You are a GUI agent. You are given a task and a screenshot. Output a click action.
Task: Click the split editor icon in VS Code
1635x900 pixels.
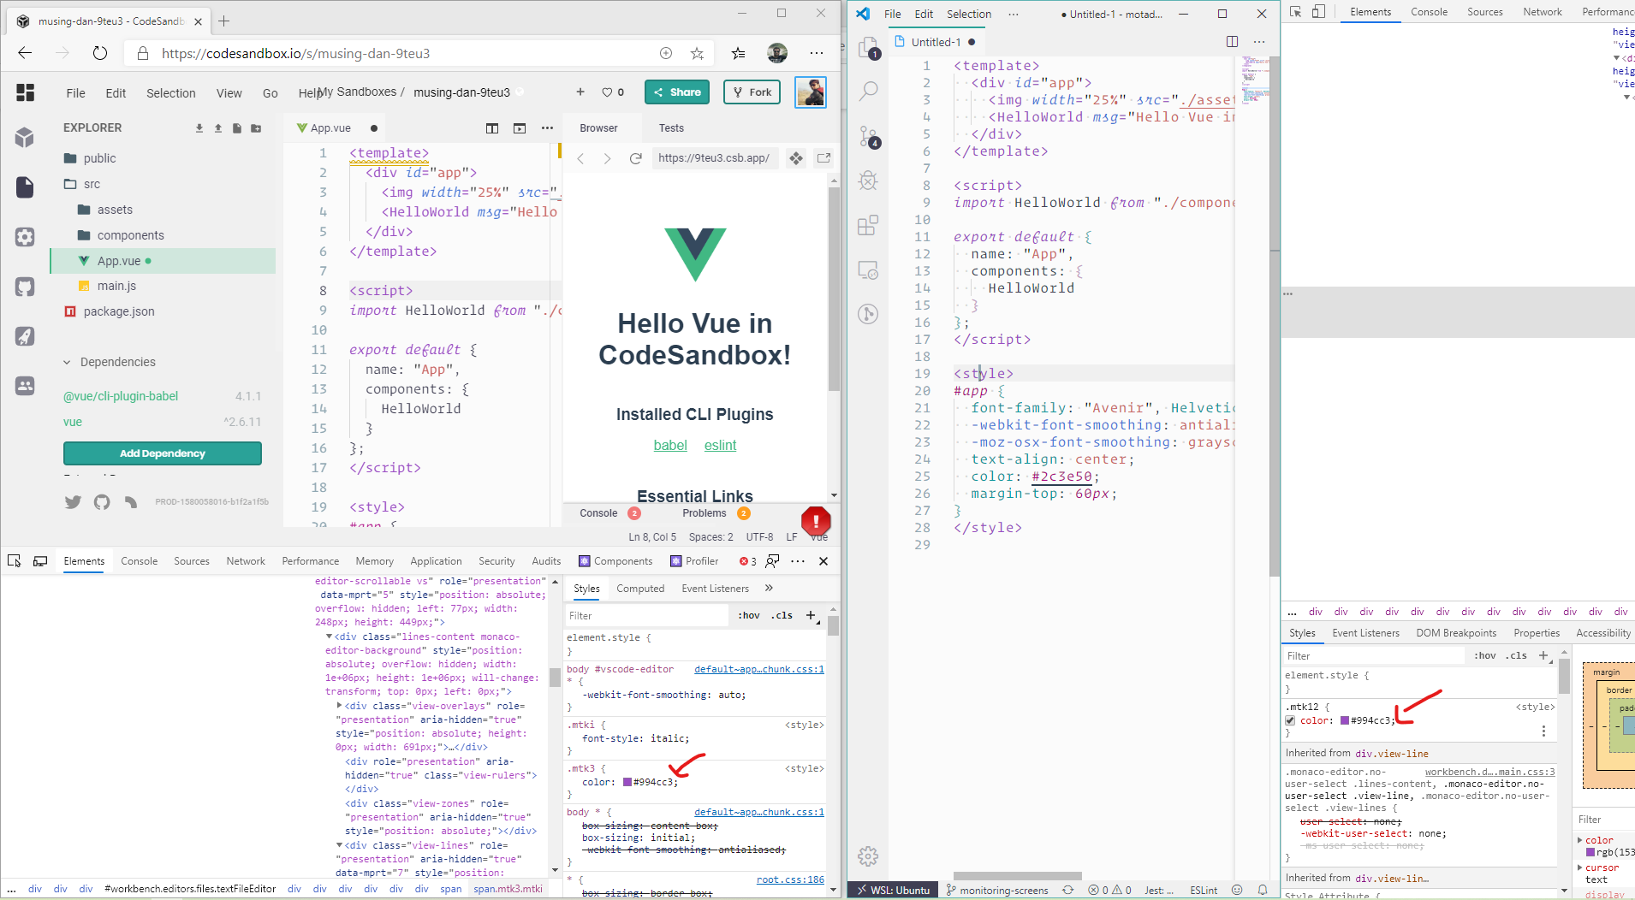1233,41
